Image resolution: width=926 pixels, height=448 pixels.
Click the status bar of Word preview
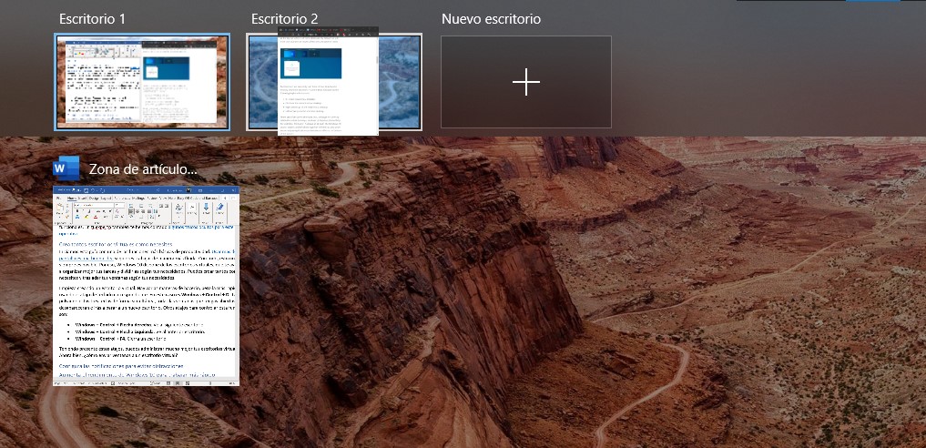coord(147,382)
